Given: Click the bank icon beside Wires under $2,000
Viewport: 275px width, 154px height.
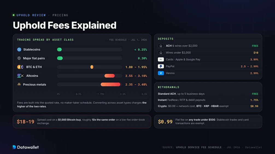Looking at the screenshot, I should point(161,53).
